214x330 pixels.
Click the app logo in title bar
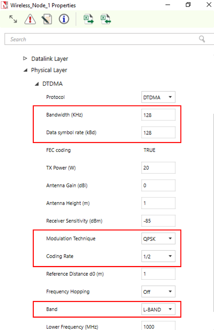5,5
